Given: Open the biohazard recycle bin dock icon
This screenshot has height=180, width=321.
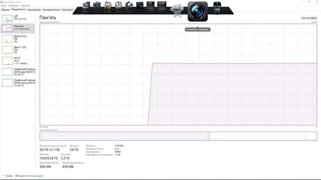Looking at the screenshot, I should [217, 8].
